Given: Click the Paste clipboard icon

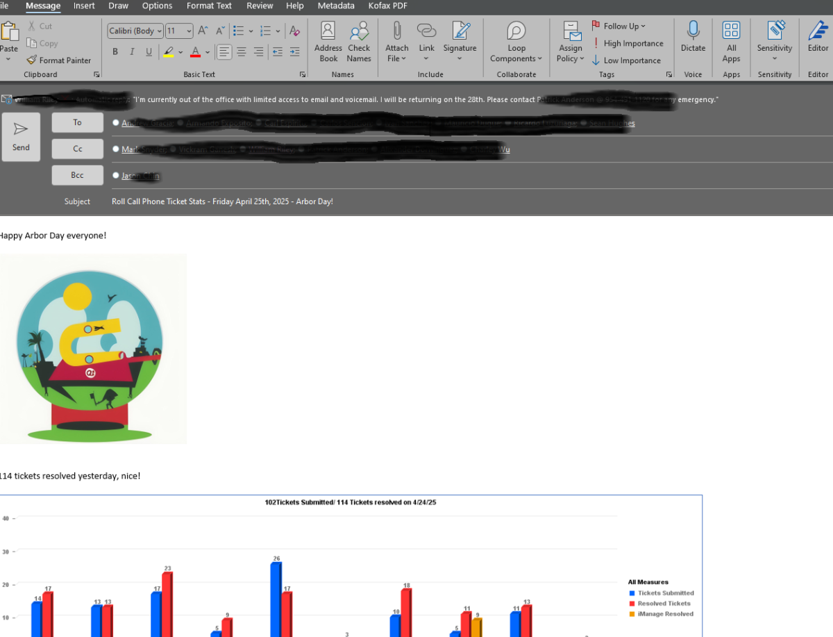Looking at the screenshot, I should (x=9, y=33).
